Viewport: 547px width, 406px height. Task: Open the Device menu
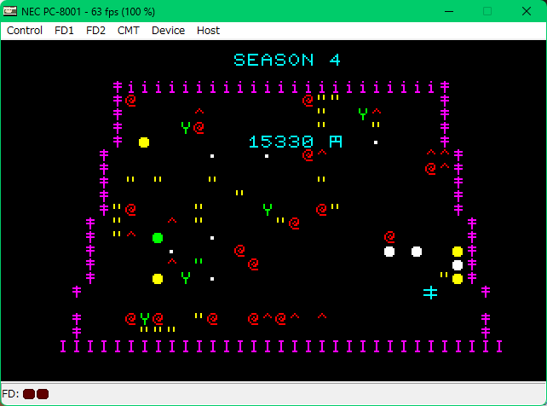[x=168, y=31]
